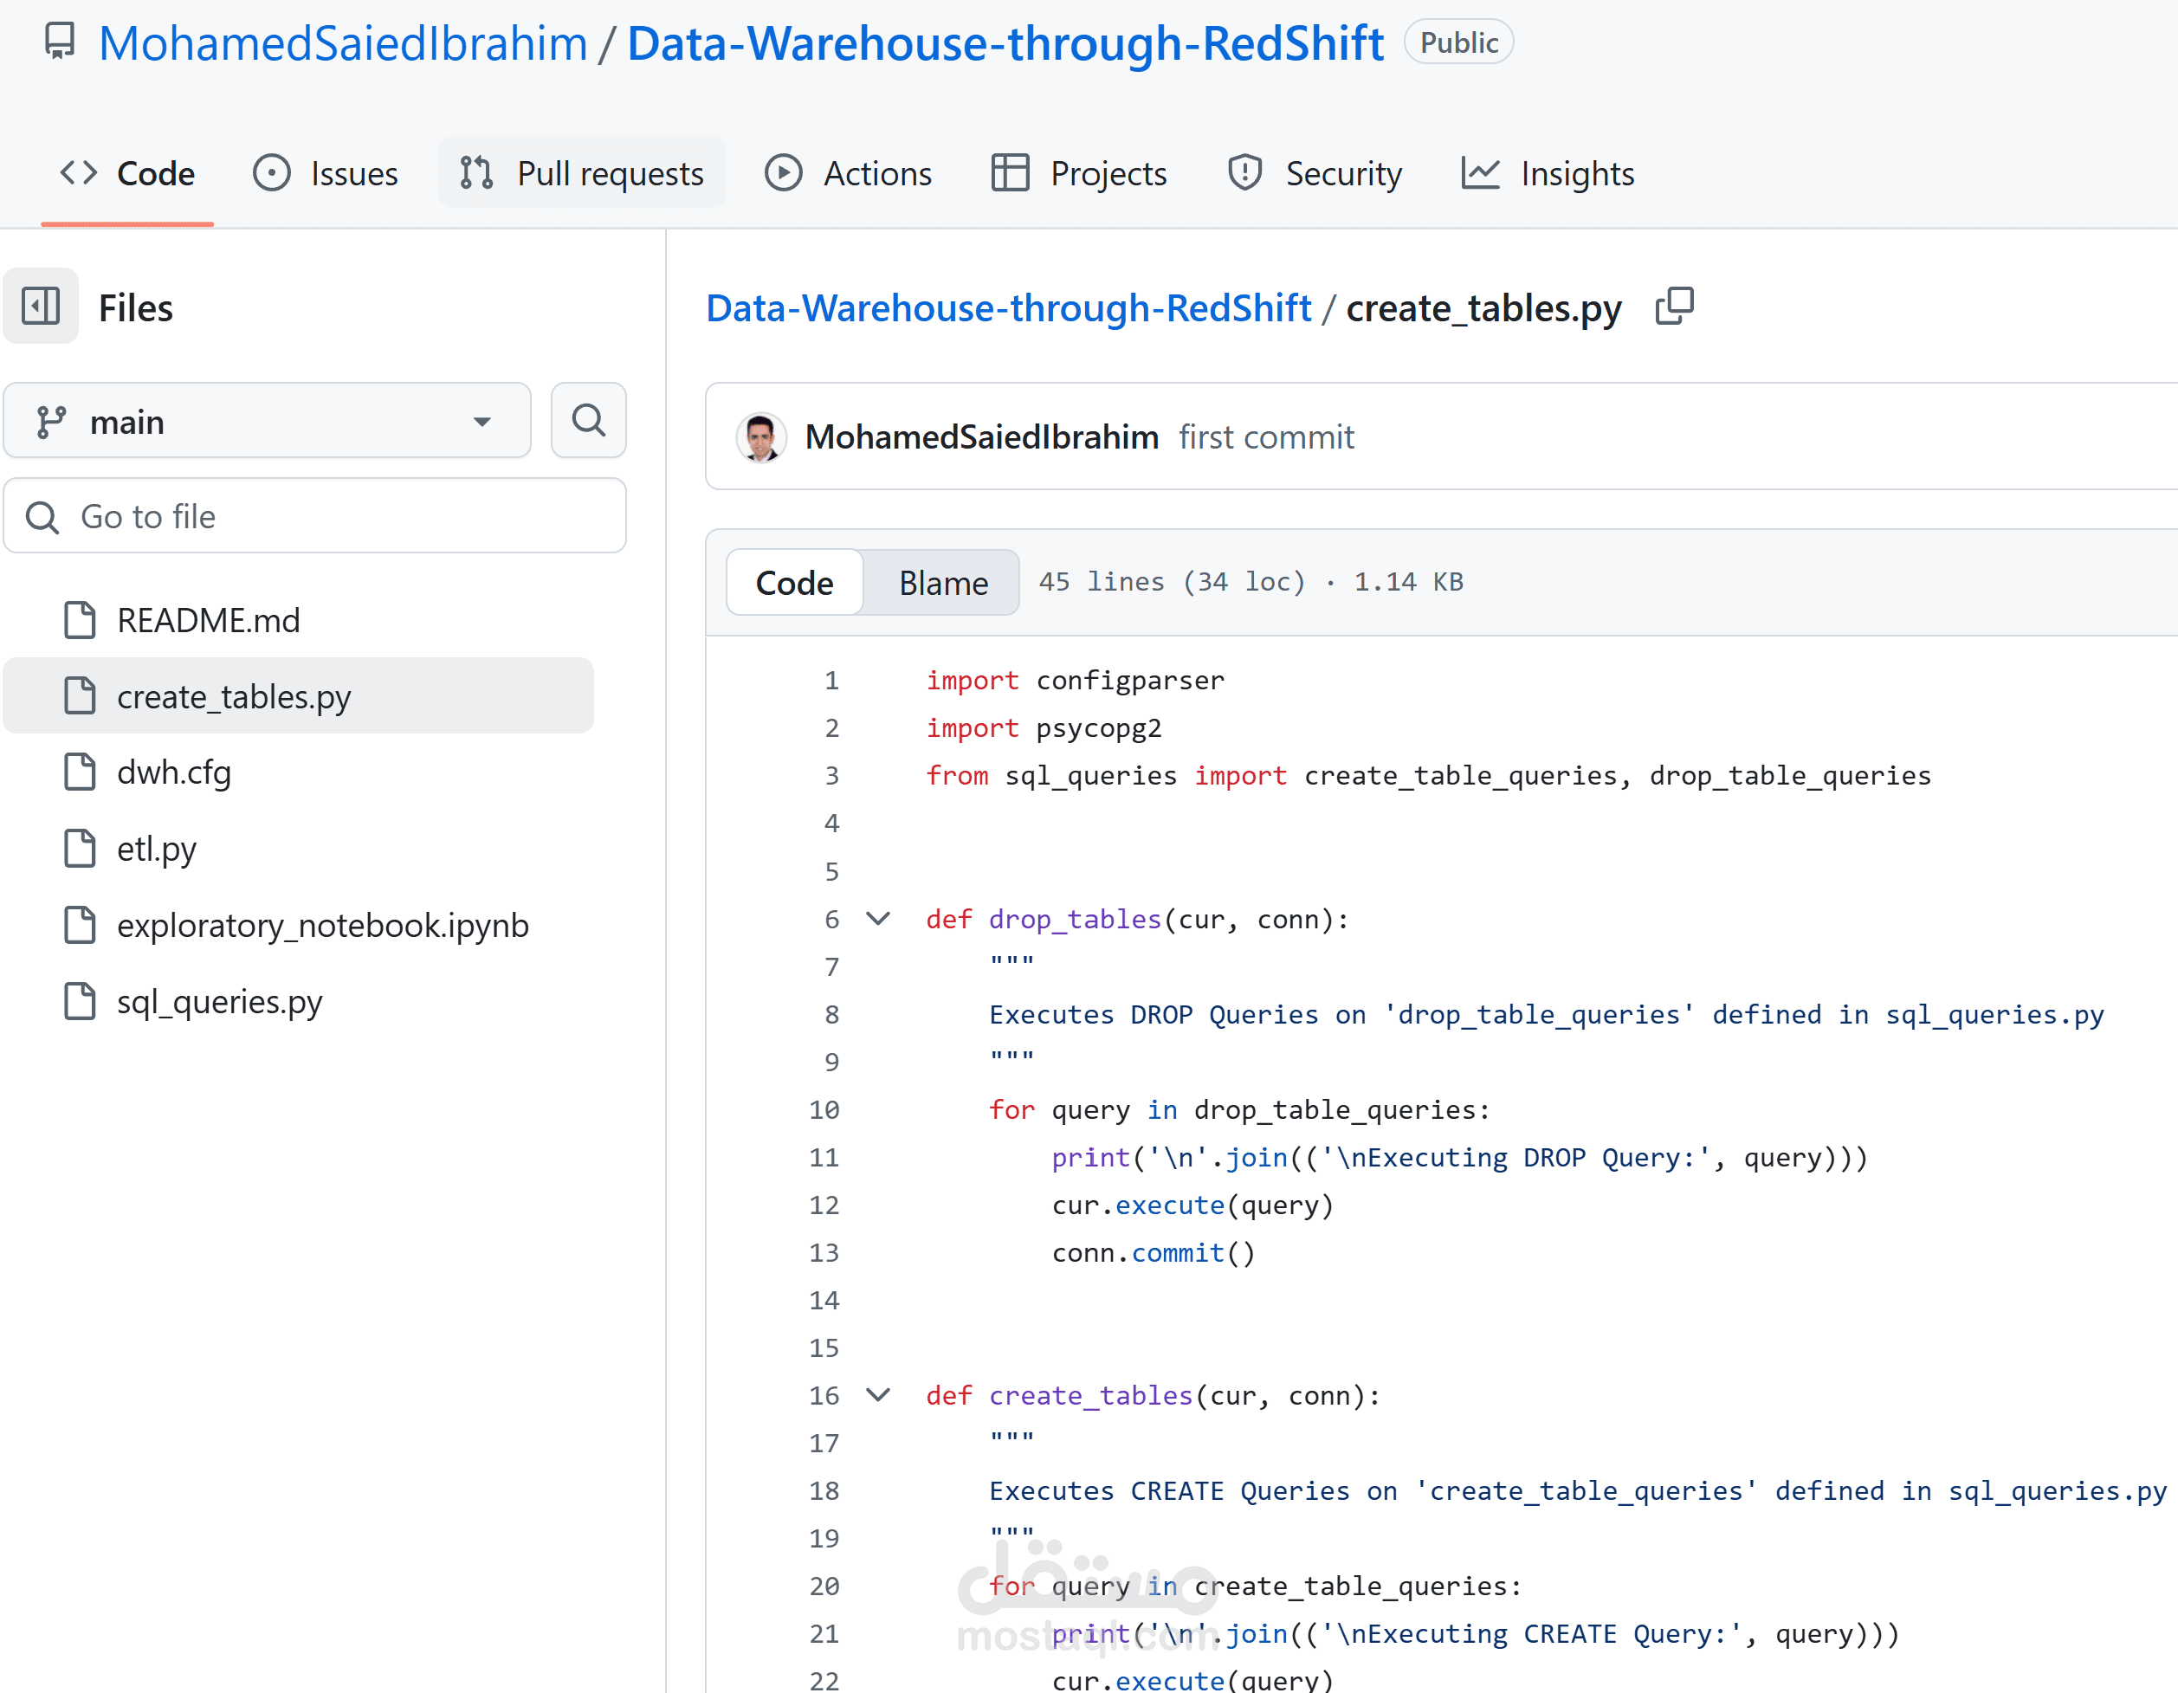Open the Projects tab

pos(1079,173)
